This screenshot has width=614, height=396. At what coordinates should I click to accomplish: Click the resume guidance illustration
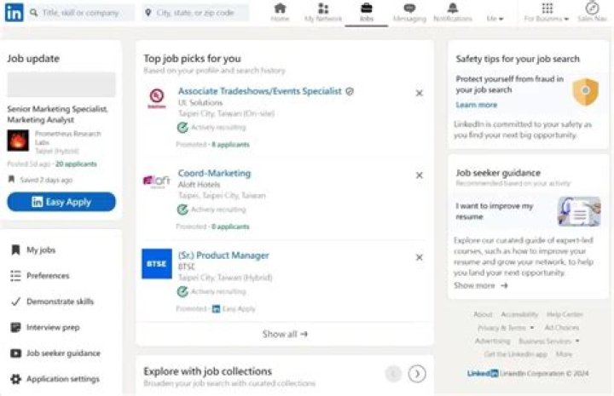[x=579, y=211]
